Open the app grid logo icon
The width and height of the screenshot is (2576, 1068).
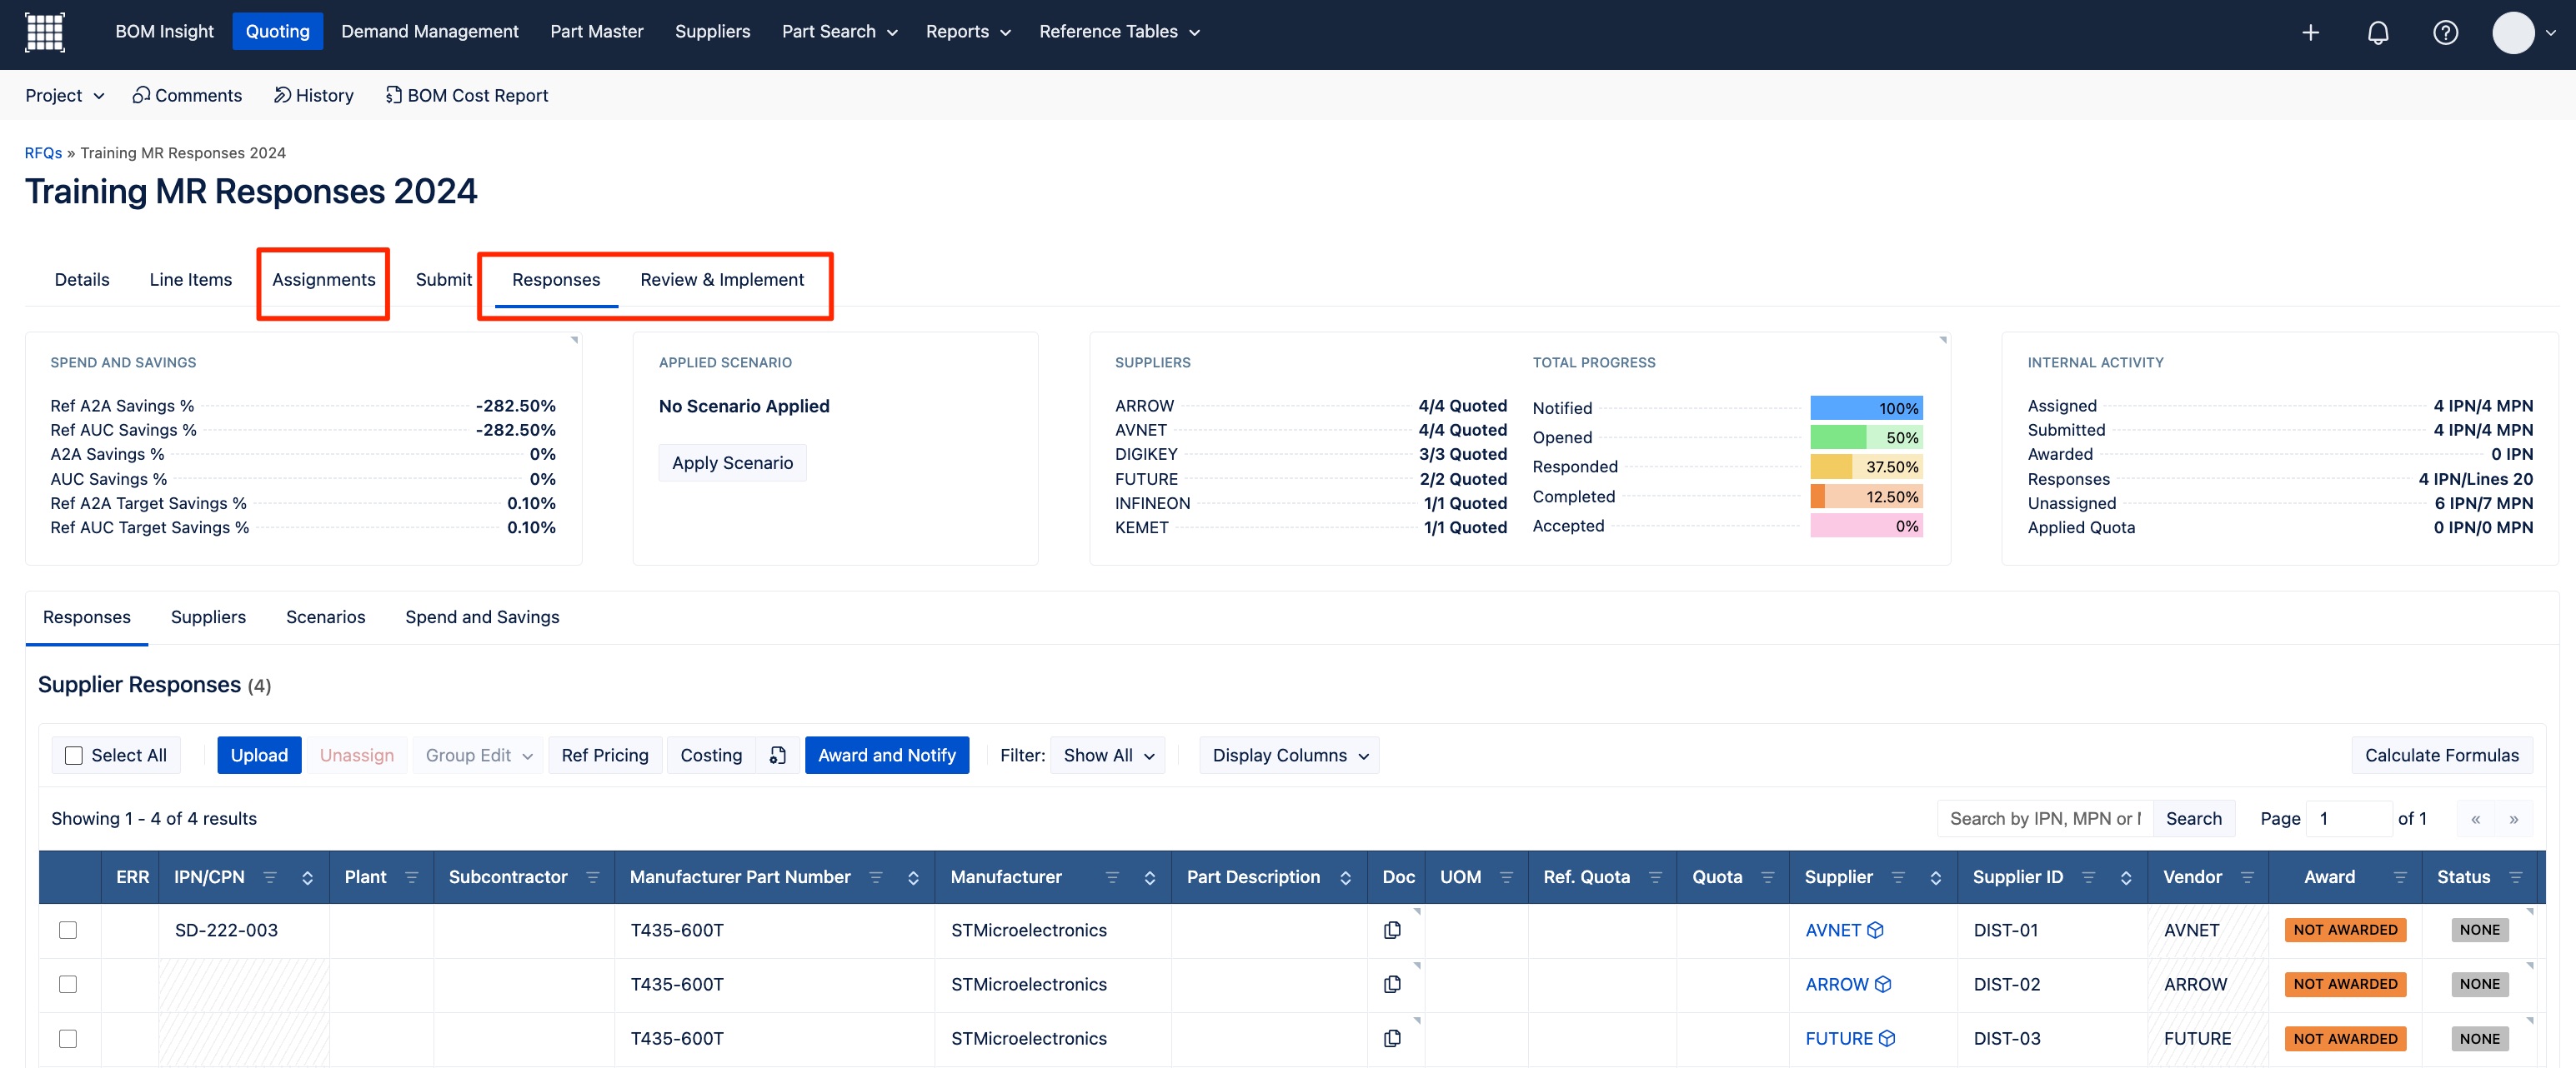[x=44, y=32]
